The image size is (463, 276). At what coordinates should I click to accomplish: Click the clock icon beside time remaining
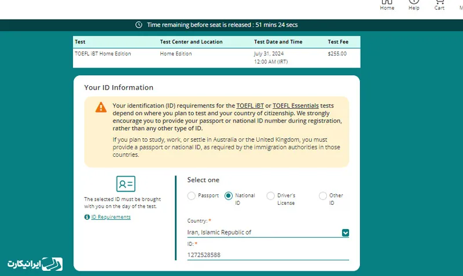tap(139, 25)
